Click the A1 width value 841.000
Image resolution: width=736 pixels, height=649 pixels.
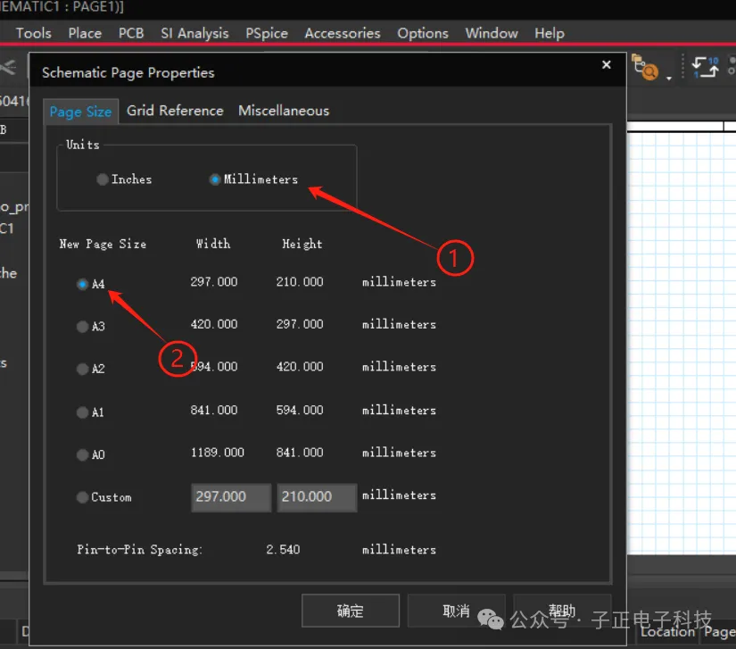click(214, 410)
